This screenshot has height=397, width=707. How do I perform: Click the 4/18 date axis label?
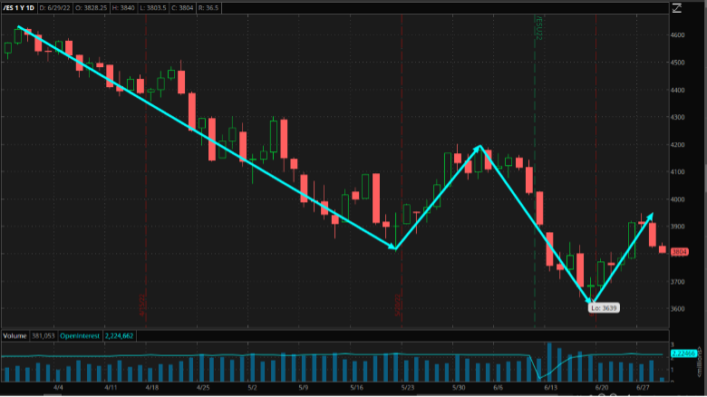[x=152, y=388]
